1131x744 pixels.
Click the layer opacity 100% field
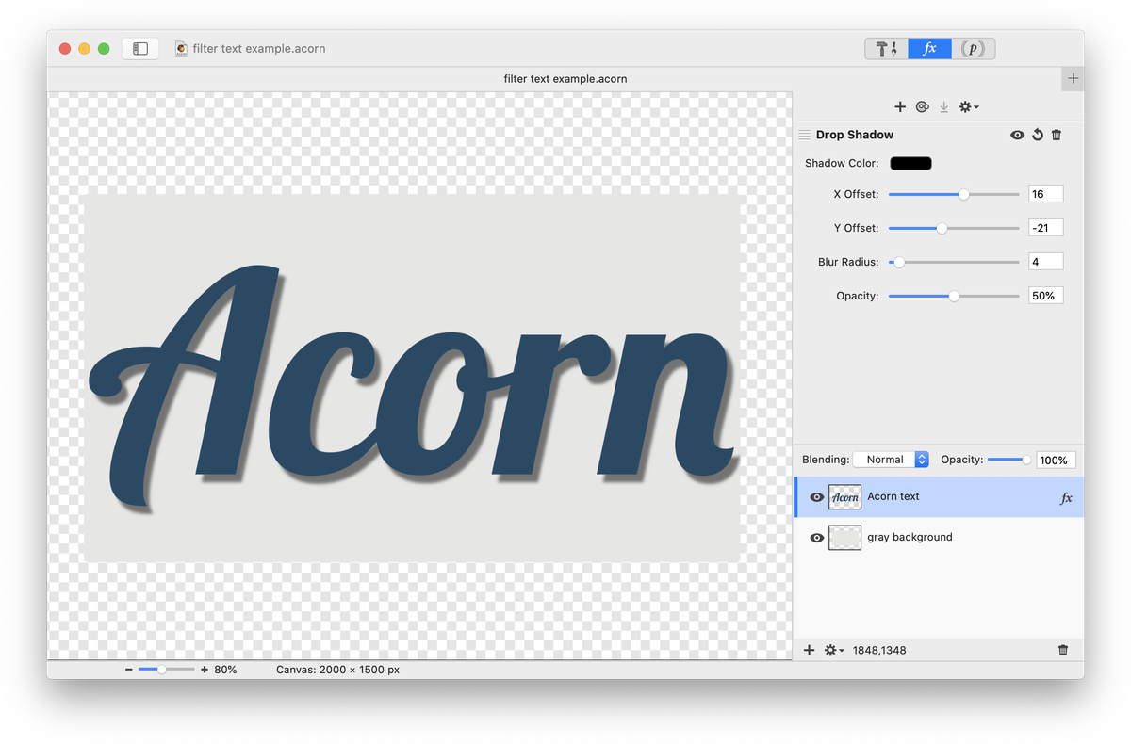(1056, 460)
